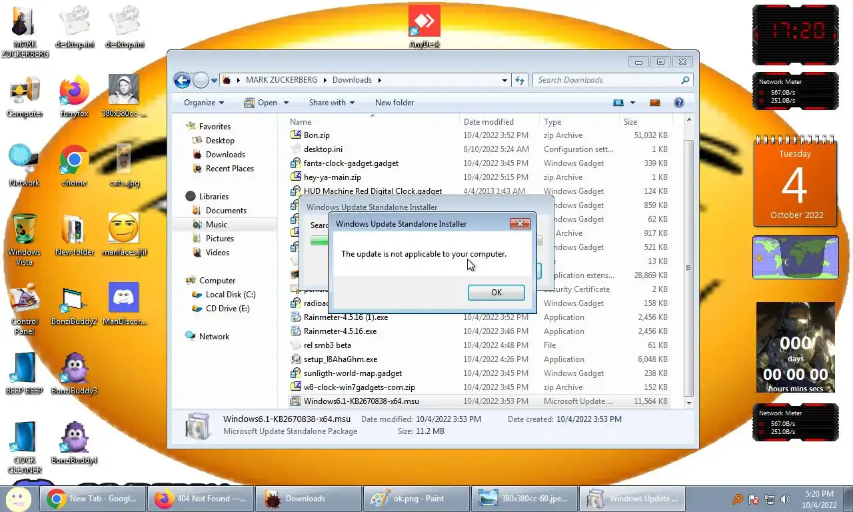This screenshot has width=853, height=512.
Task: Click OK in the update error dialog
Action: click(x=496, y=293)
